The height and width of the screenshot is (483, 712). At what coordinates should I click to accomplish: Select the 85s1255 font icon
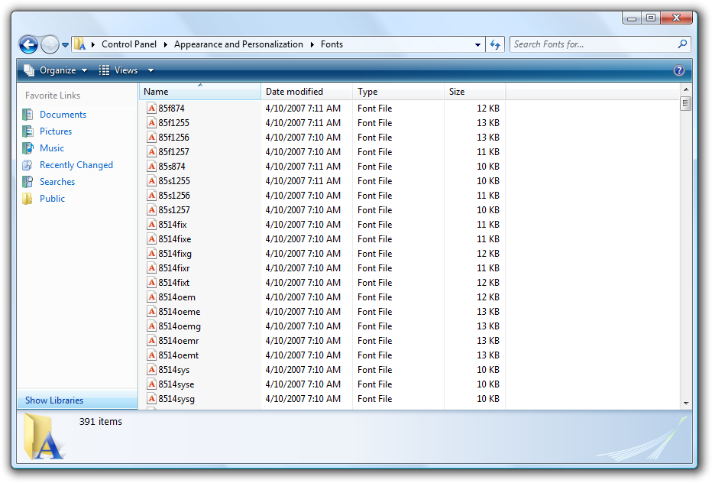152,181
